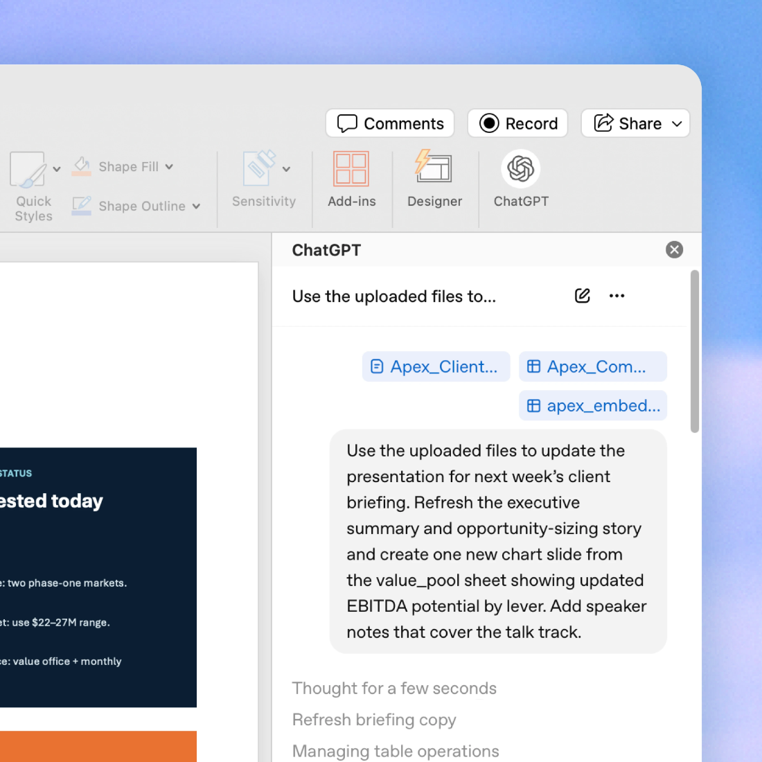762x762 pixels.
Task: Click the 'two phase-one markets' slide text
Action: [x=67, y=583]
